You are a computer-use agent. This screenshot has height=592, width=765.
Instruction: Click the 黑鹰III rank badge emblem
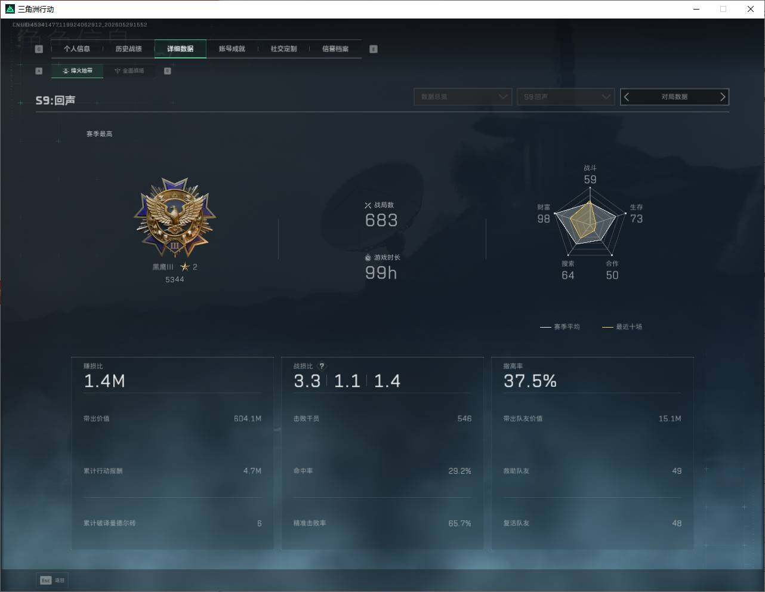click(175, 218)
